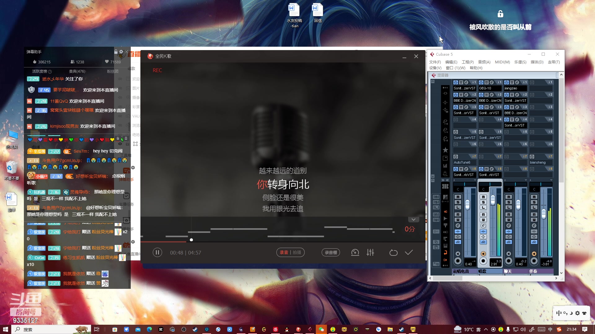Toggle Read automation on 说唱电音 channel

[458, 215]
